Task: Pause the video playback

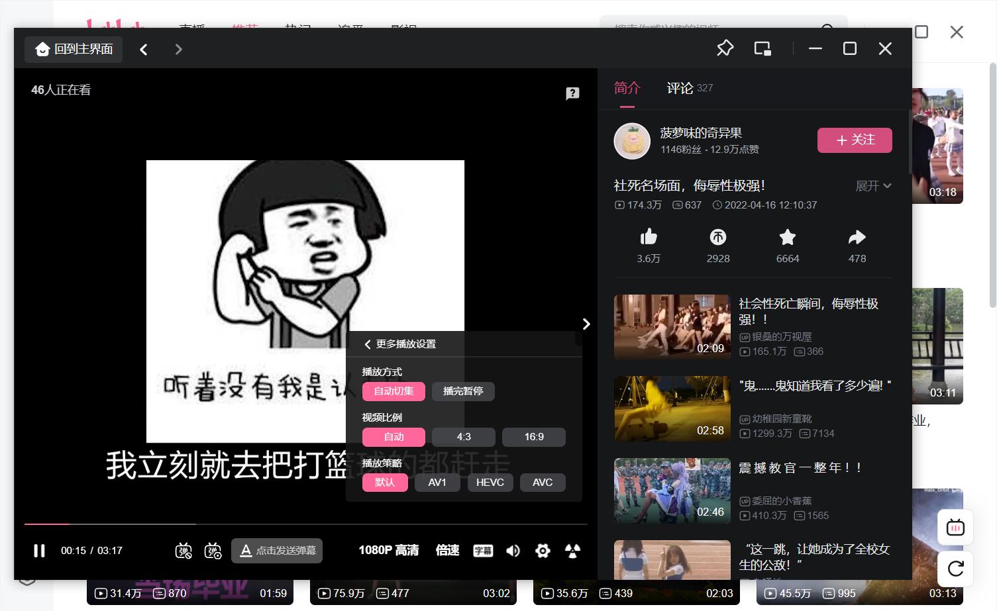Action: 39,551
